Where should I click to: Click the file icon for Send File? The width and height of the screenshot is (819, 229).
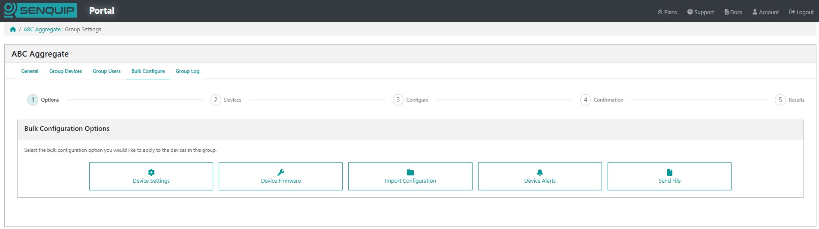click(669, 172)
